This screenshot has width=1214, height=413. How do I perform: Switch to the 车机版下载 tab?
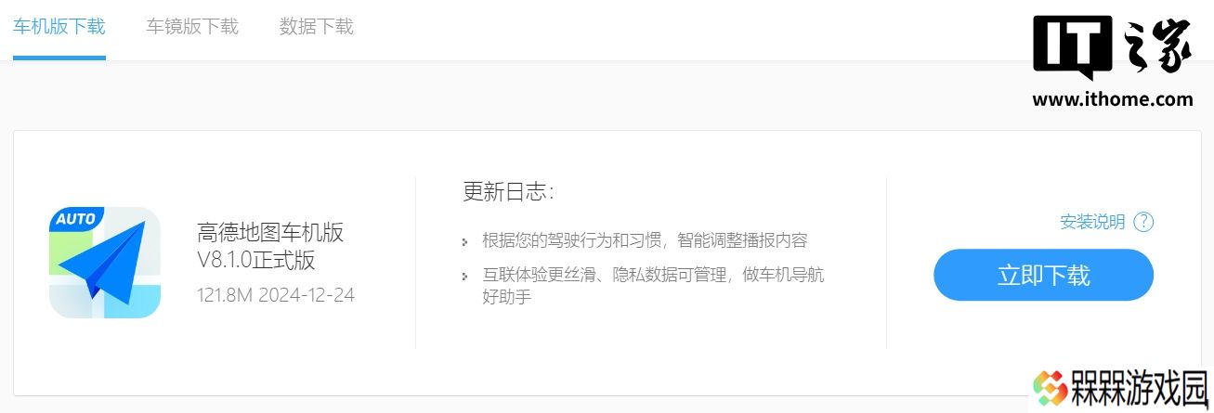pyautogui.click(x=59, y=26)
